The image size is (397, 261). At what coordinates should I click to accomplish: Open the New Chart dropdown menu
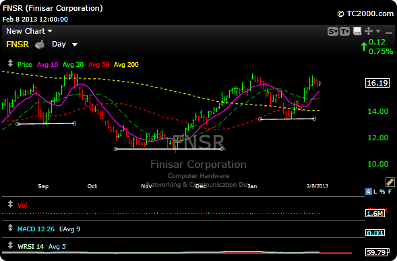coord(29,31)
